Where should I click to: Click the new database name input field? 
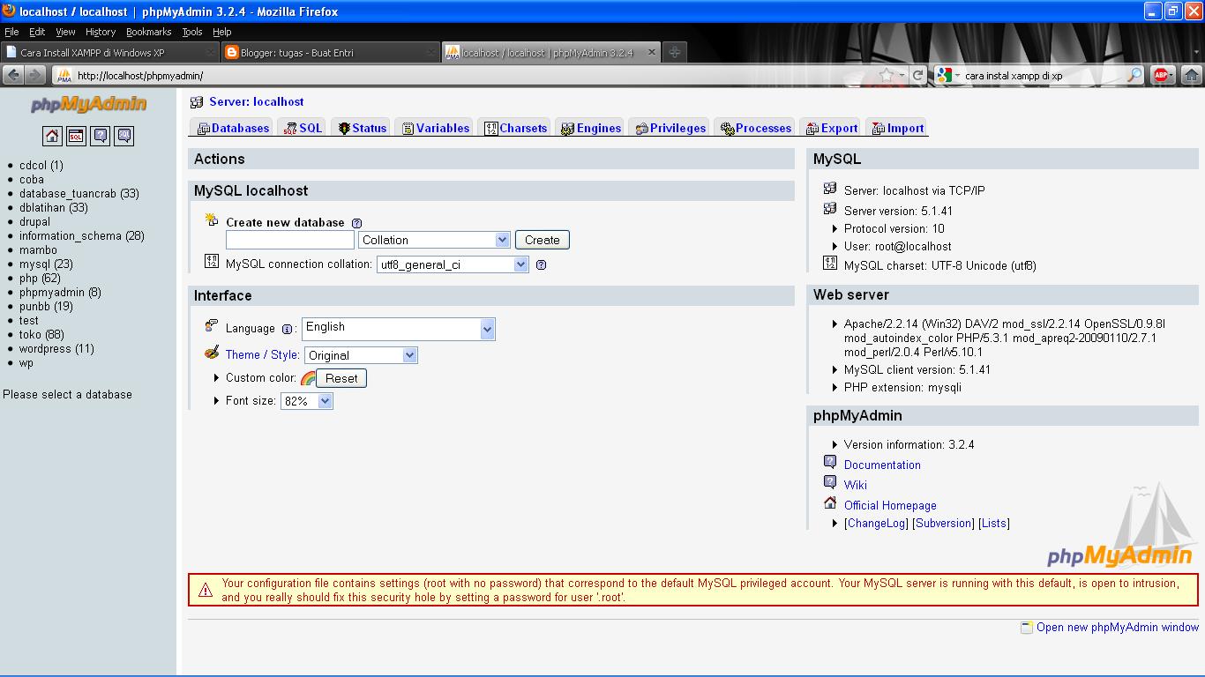click(289, 239)
